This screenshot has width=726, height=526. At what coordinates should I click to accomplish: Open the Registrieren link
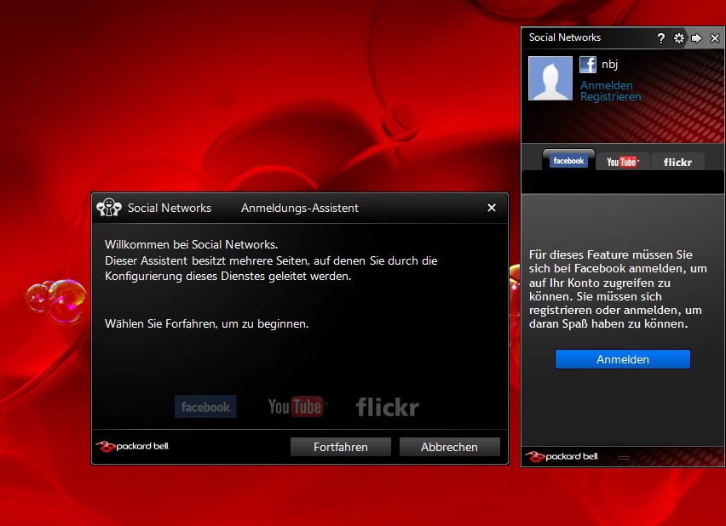tap(611, 97)
